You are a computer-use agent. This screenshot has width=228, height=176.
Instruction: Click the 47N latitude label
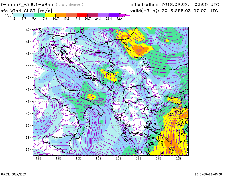tap(29, 30)
